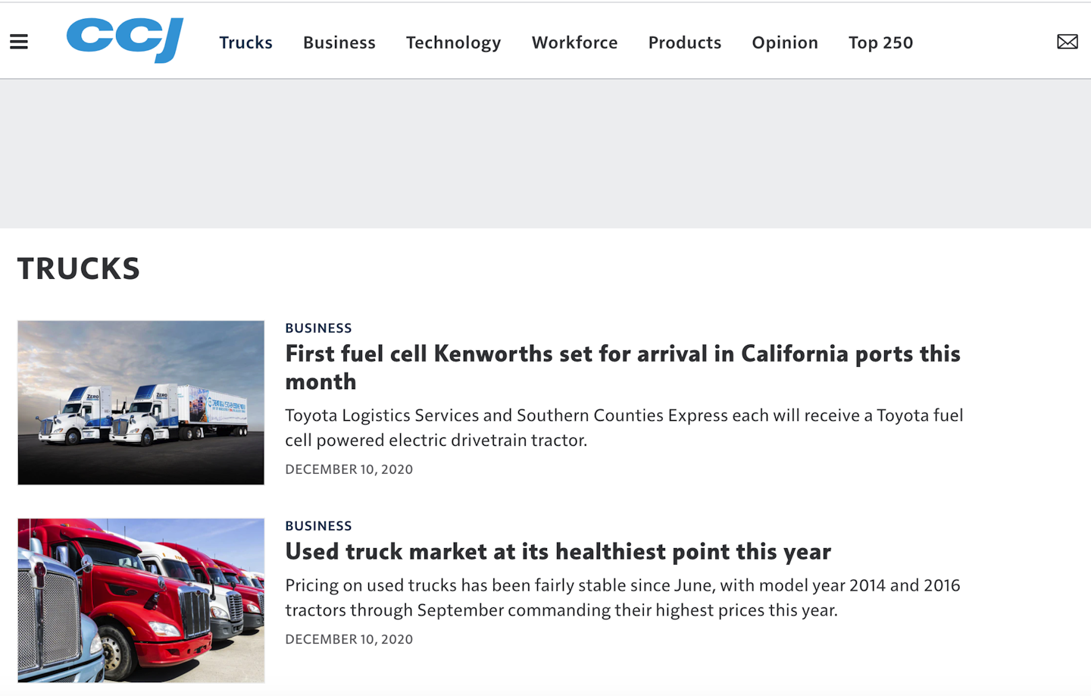Click the red trucks article thumbnail image
Image resolution: width=1091 pixels, height=696 pixels.
(140, 600)
